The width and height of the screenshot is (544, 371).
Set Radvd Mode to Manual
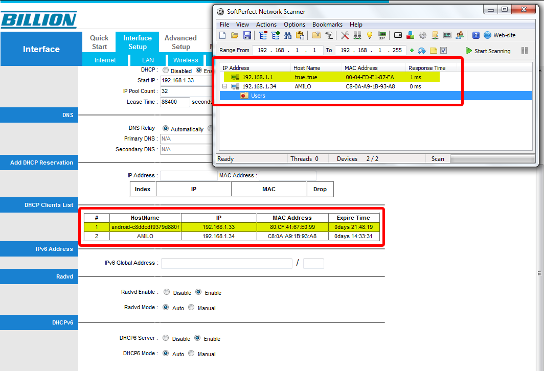[191, 307]
